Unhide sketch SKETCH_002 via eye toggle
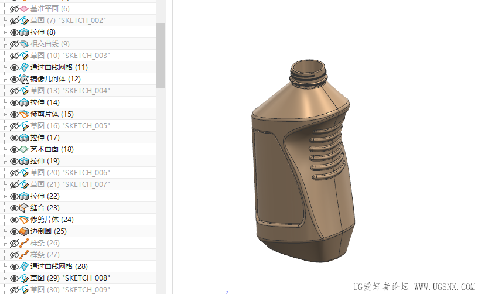This screenshot has height=294, width=478. point(14,20)
